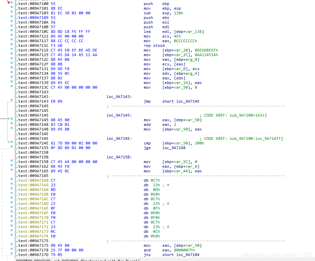
Task: Click the push edi instruction
Action: [156, 27]
